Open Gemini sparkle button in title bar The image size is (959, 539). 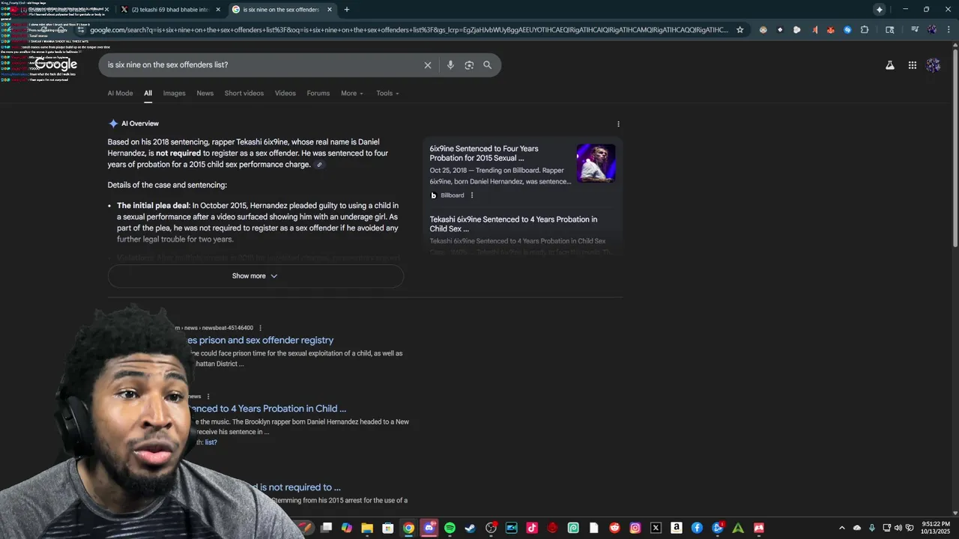point(880,10)
